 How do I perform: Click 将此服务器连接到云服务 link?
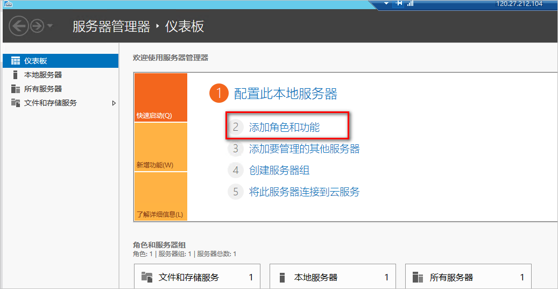[x=304, y=192]
